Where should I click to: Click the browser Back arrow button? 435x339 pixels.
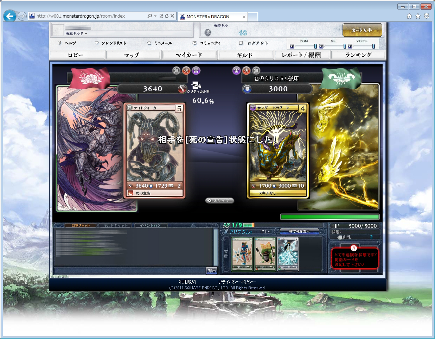[10, 16]
